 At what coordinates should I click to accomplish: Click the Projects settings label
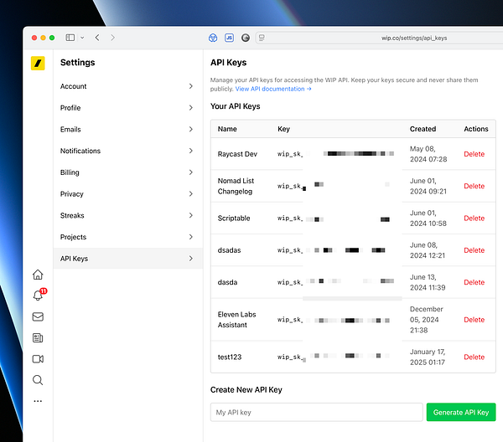pyautogui.click(x=73, y=237)
